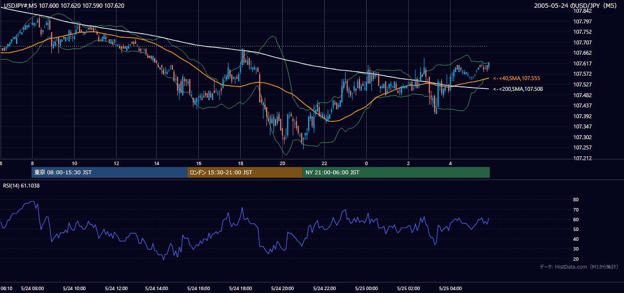This screenshot has height=293, width=624.
Task: Click price axis value 107.527
Action: pyautogui.click(x=582, y=84)
